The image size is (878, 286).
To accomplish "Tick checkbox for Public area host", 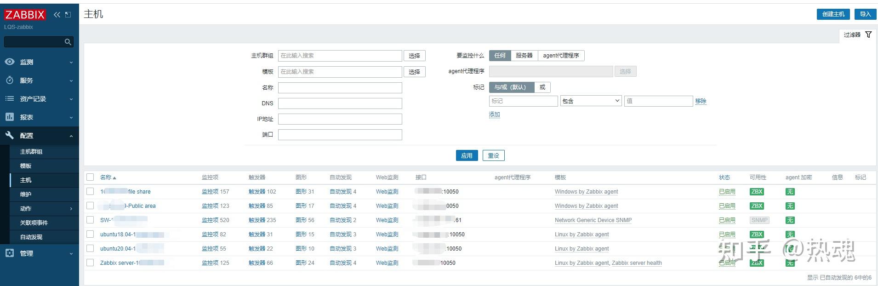I will click(x=90, y=206).
